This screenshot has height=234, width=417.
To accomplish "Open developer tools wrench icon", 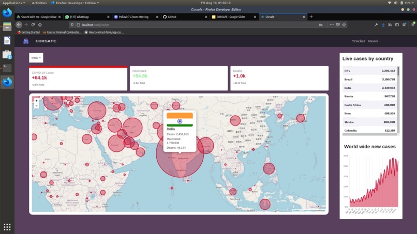I will coord(376,25).
